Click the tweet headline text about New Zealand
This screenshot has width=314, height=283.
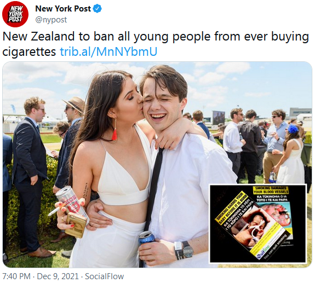(156, 44)
